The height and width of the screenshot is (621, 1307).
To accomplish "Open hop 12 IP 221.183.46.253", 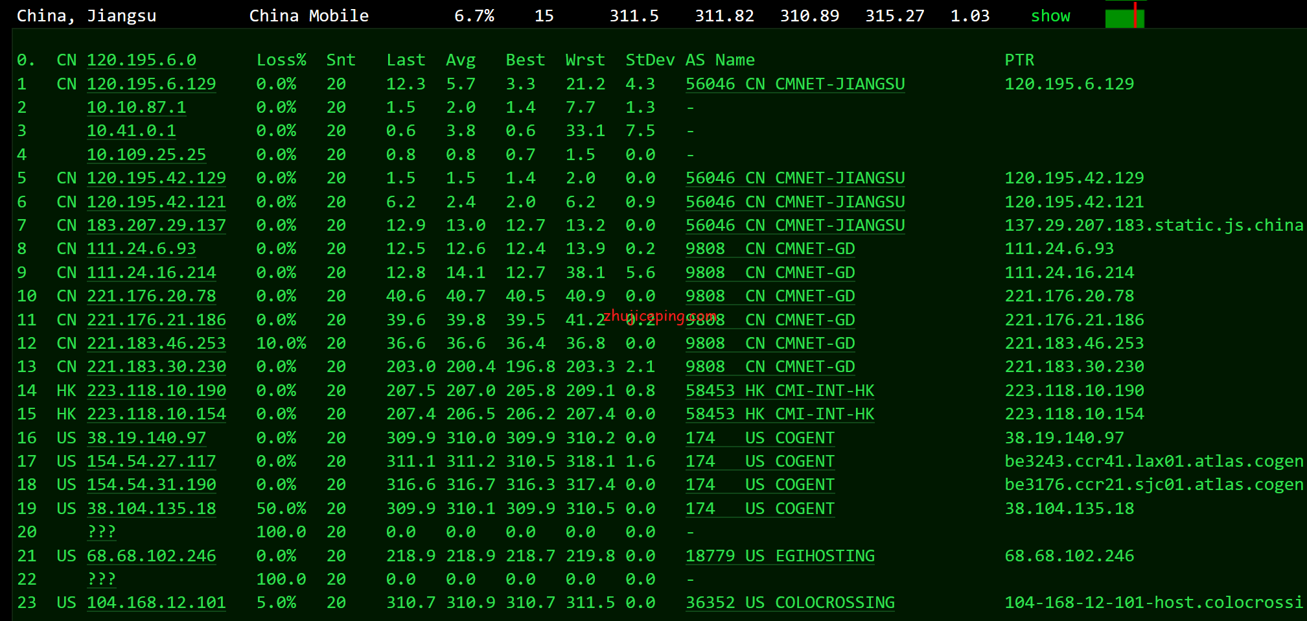I will coord(156,344).
